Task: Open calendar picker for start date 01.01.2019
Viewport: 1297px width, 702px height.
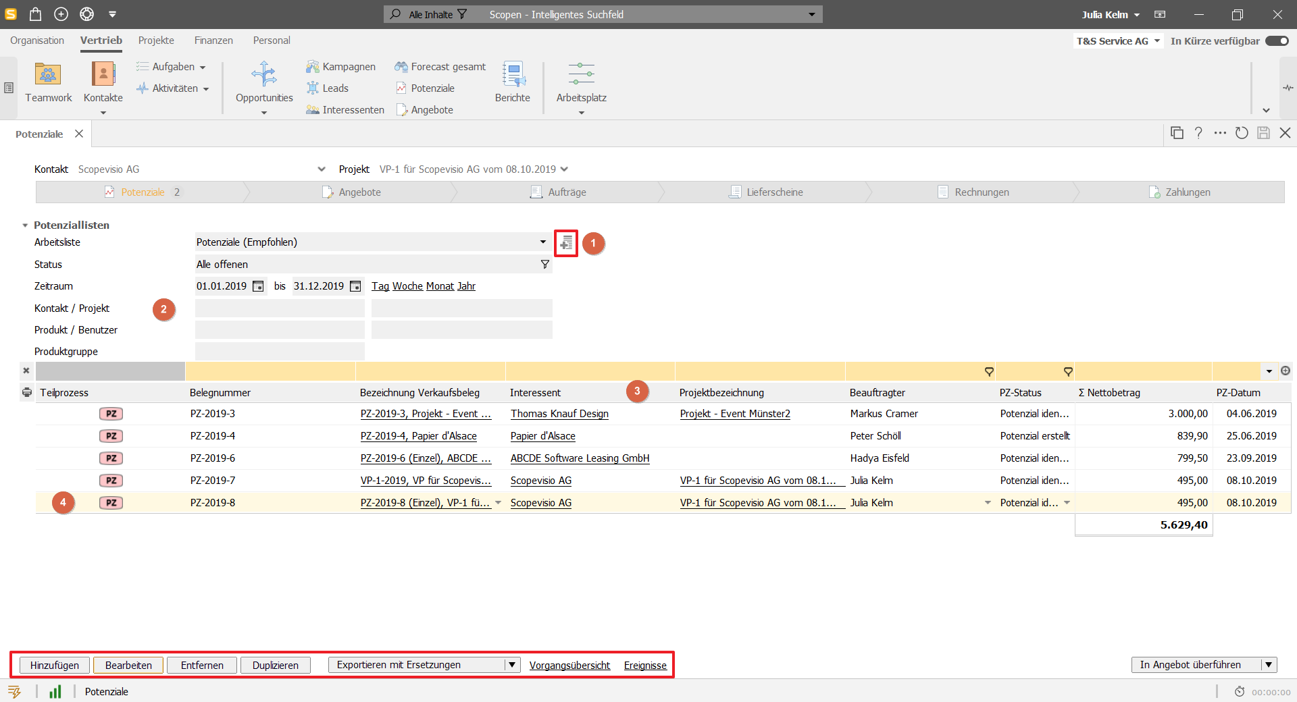Action: pos(258,286)
